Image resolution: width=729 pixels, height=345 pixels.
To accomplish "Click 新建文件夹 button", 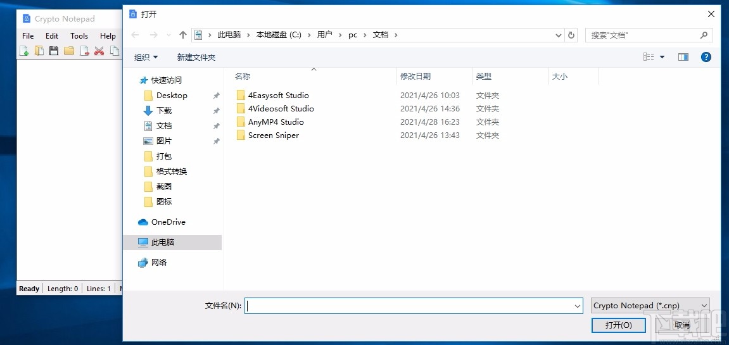I will click(x=196, y=57).
